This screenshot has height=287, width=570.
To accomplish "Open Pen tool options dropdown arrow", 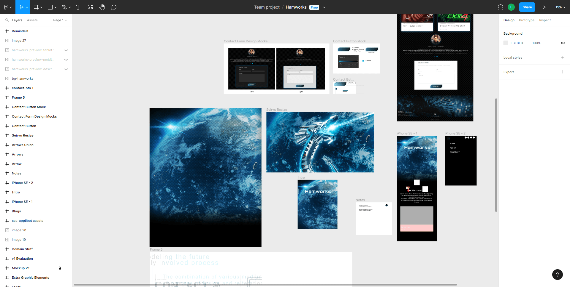I will (x=70, y=7).
